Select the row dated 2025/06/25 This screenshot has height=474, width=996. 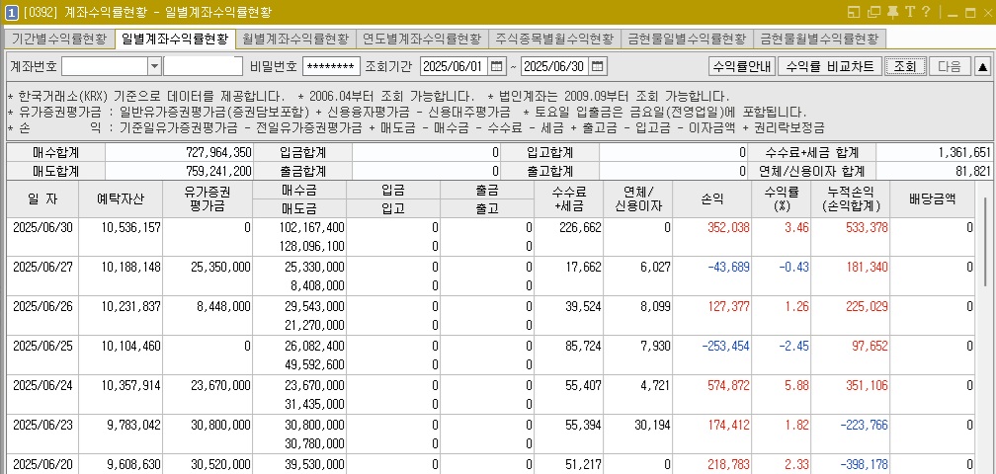491,355
